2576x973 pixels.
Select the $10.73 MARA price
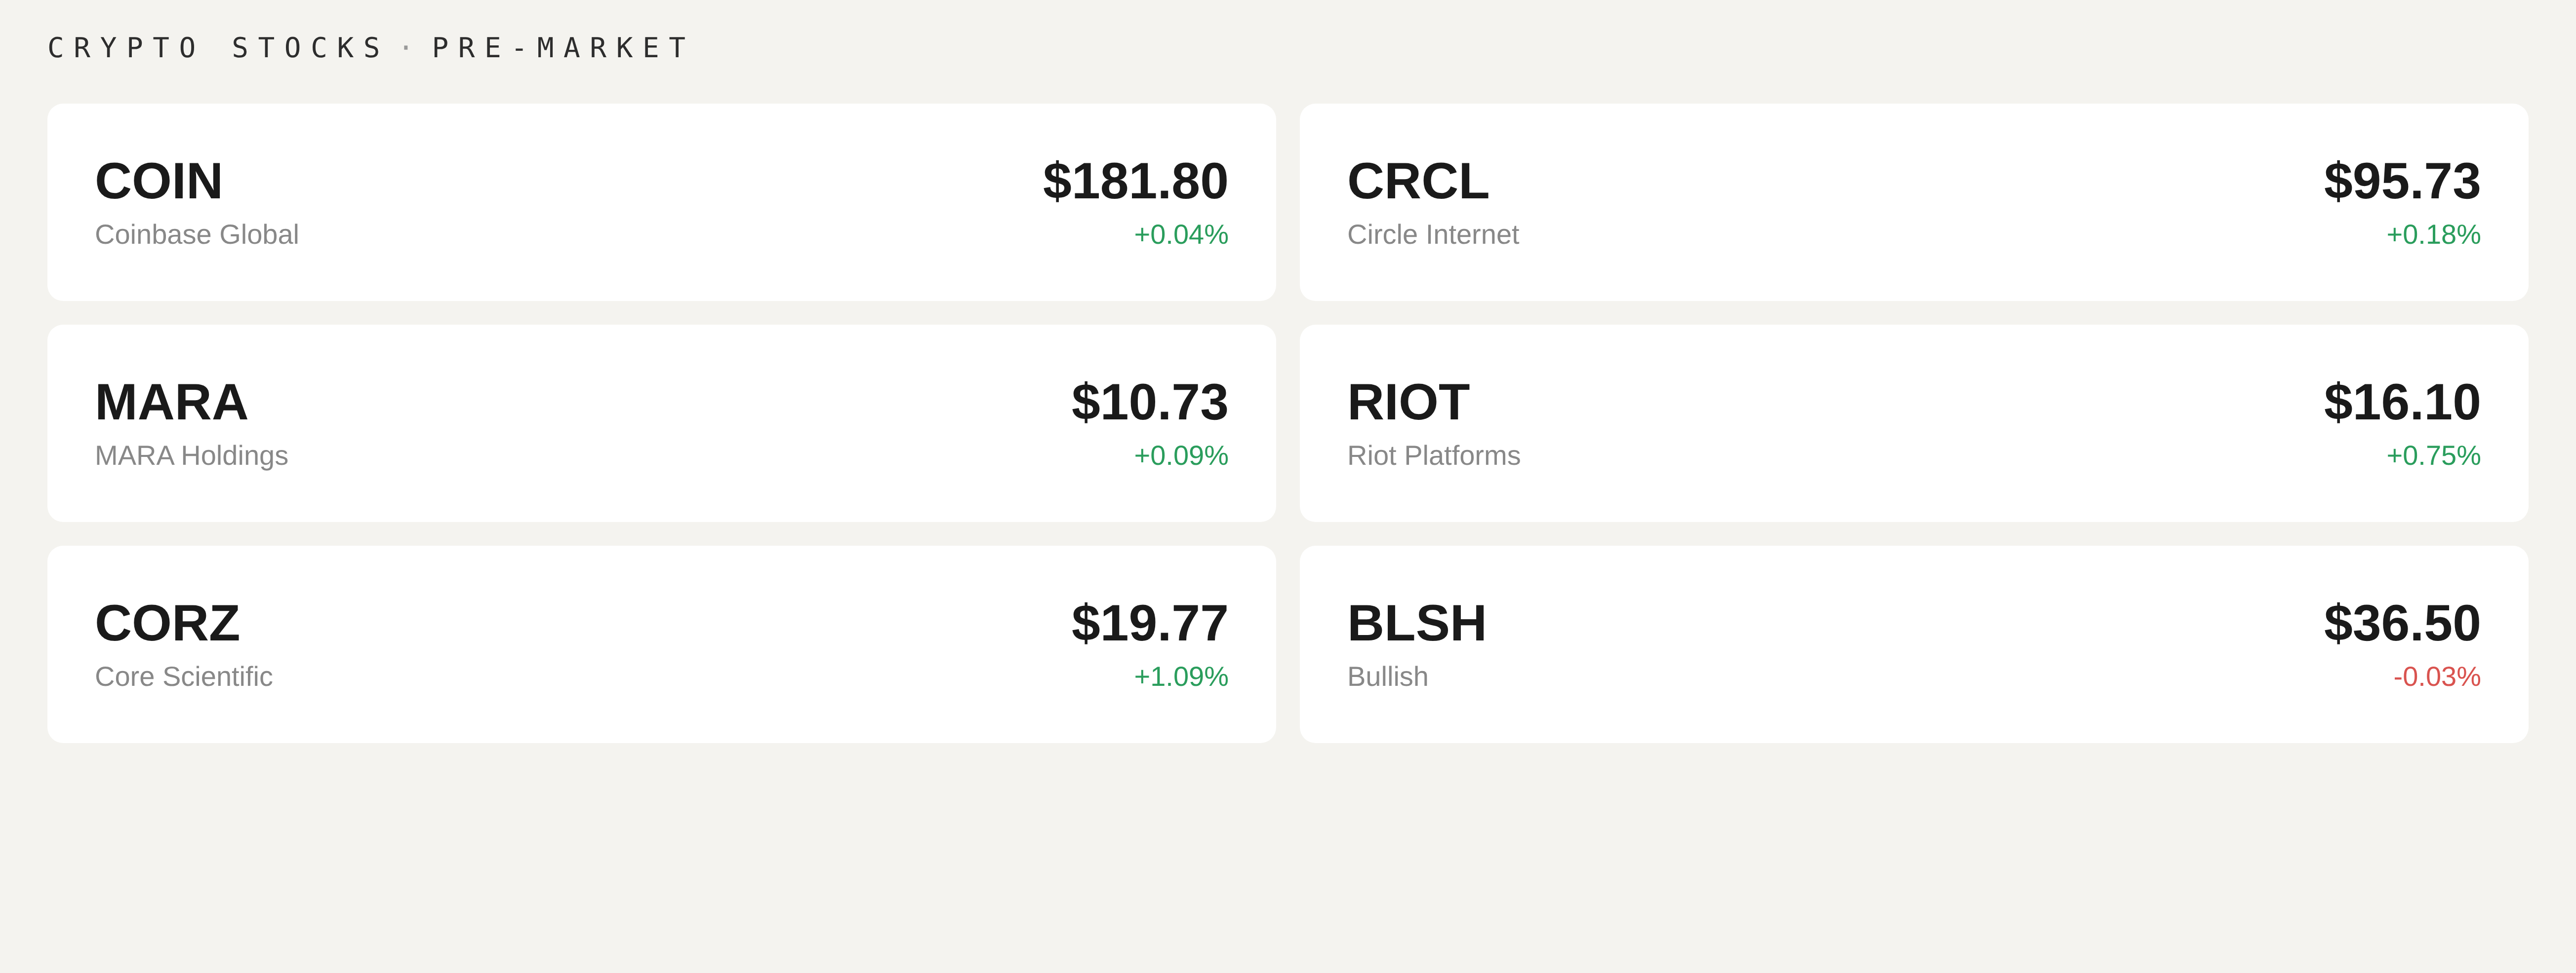click(x=1149, y=402)
